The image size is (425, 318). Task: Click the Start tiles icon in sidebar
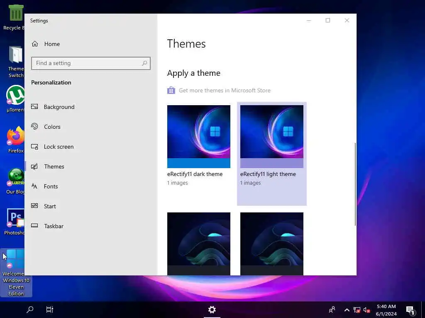click(x=34, y=206)
